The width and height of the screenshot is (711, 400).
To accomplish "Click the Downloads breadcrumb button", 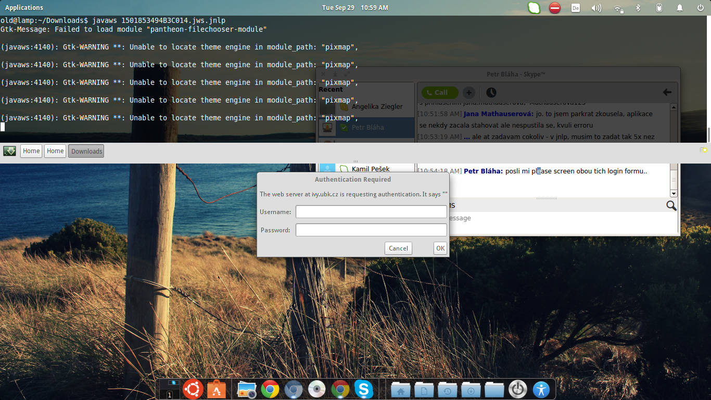I will point(86,151).
